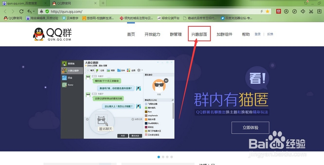The image size is (324, 165).
Task: Click the compass extension icon
Action: pos(295,11)
